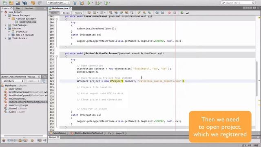Select jLabel1 : JLabel in Navigator
261x147 pixels.
click(17, 111)
